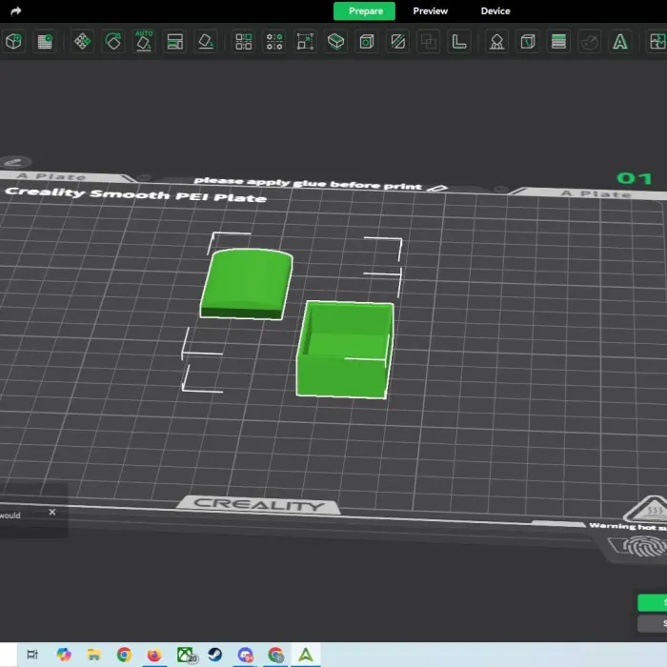This screenshot has height=667, width=667.
Task: Click the cube with circle hole icon
Action: (367, 41)
